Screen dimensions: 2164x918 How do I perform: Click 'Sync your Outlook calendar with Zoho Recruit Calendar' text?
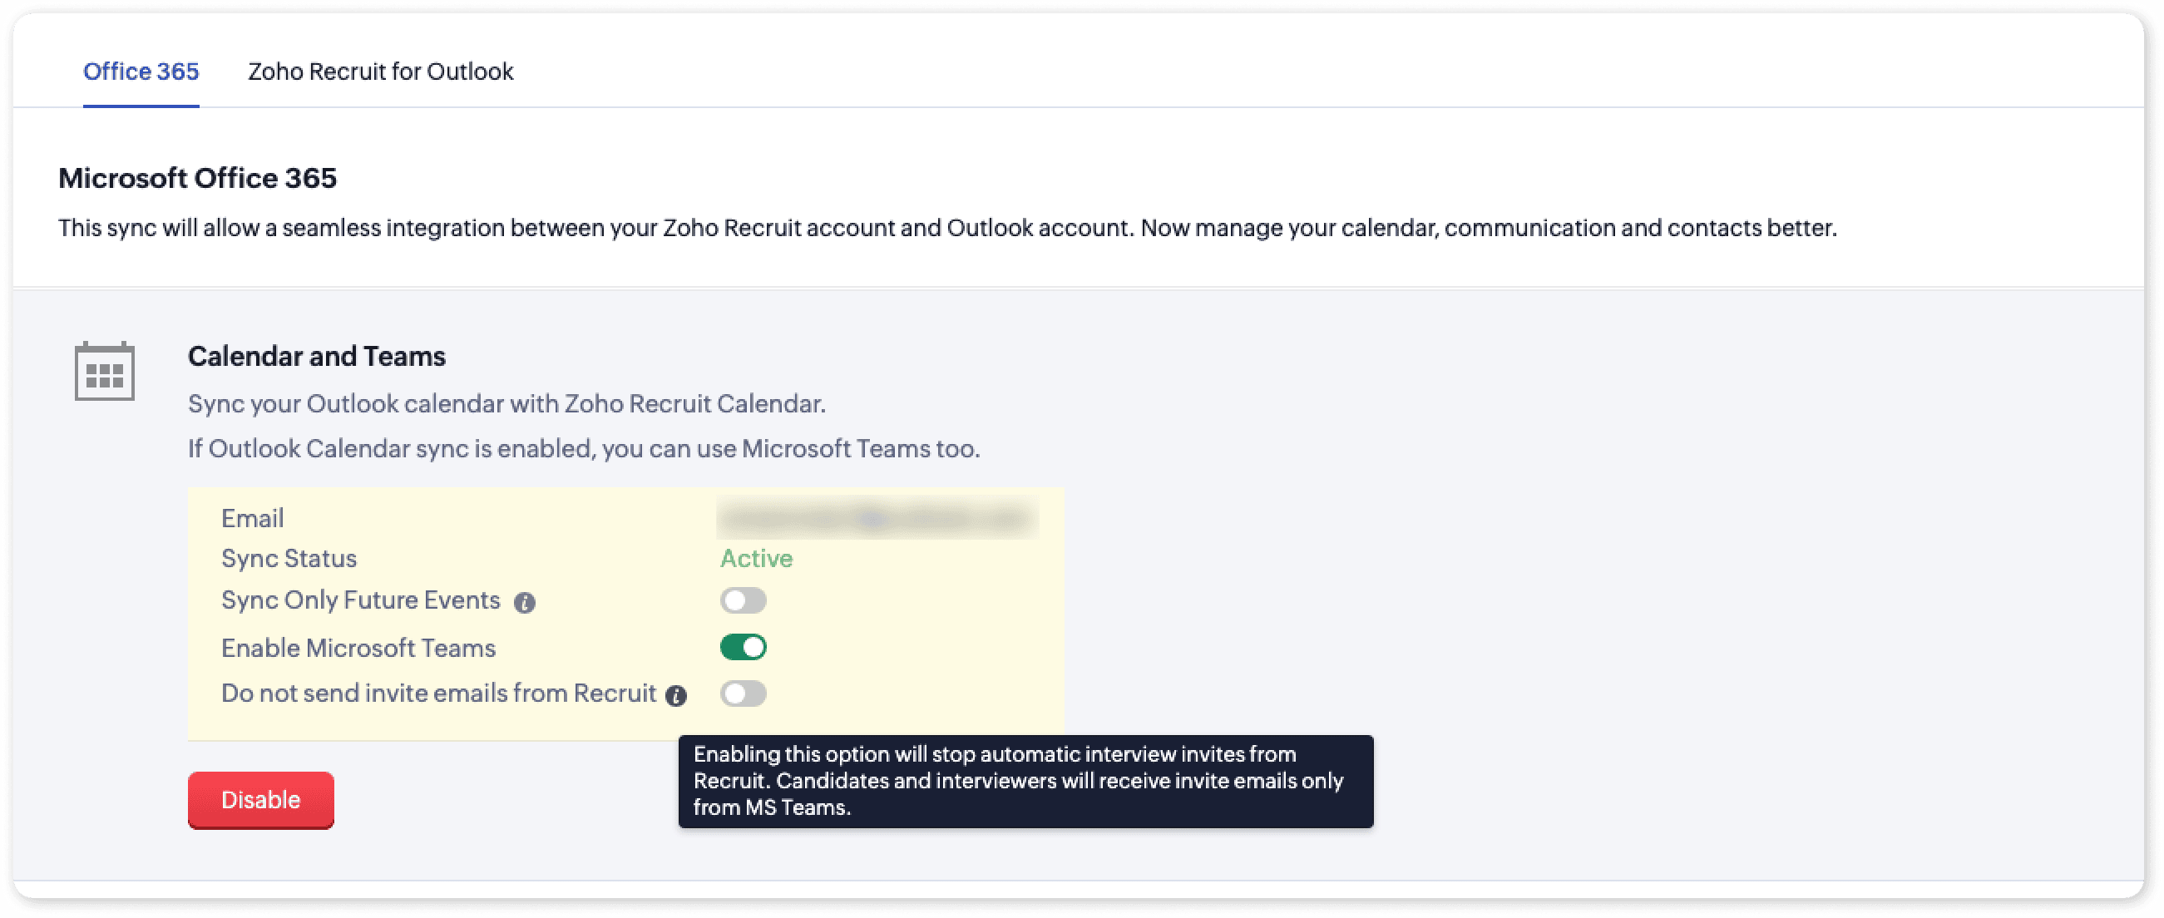[x=506, y=404]
